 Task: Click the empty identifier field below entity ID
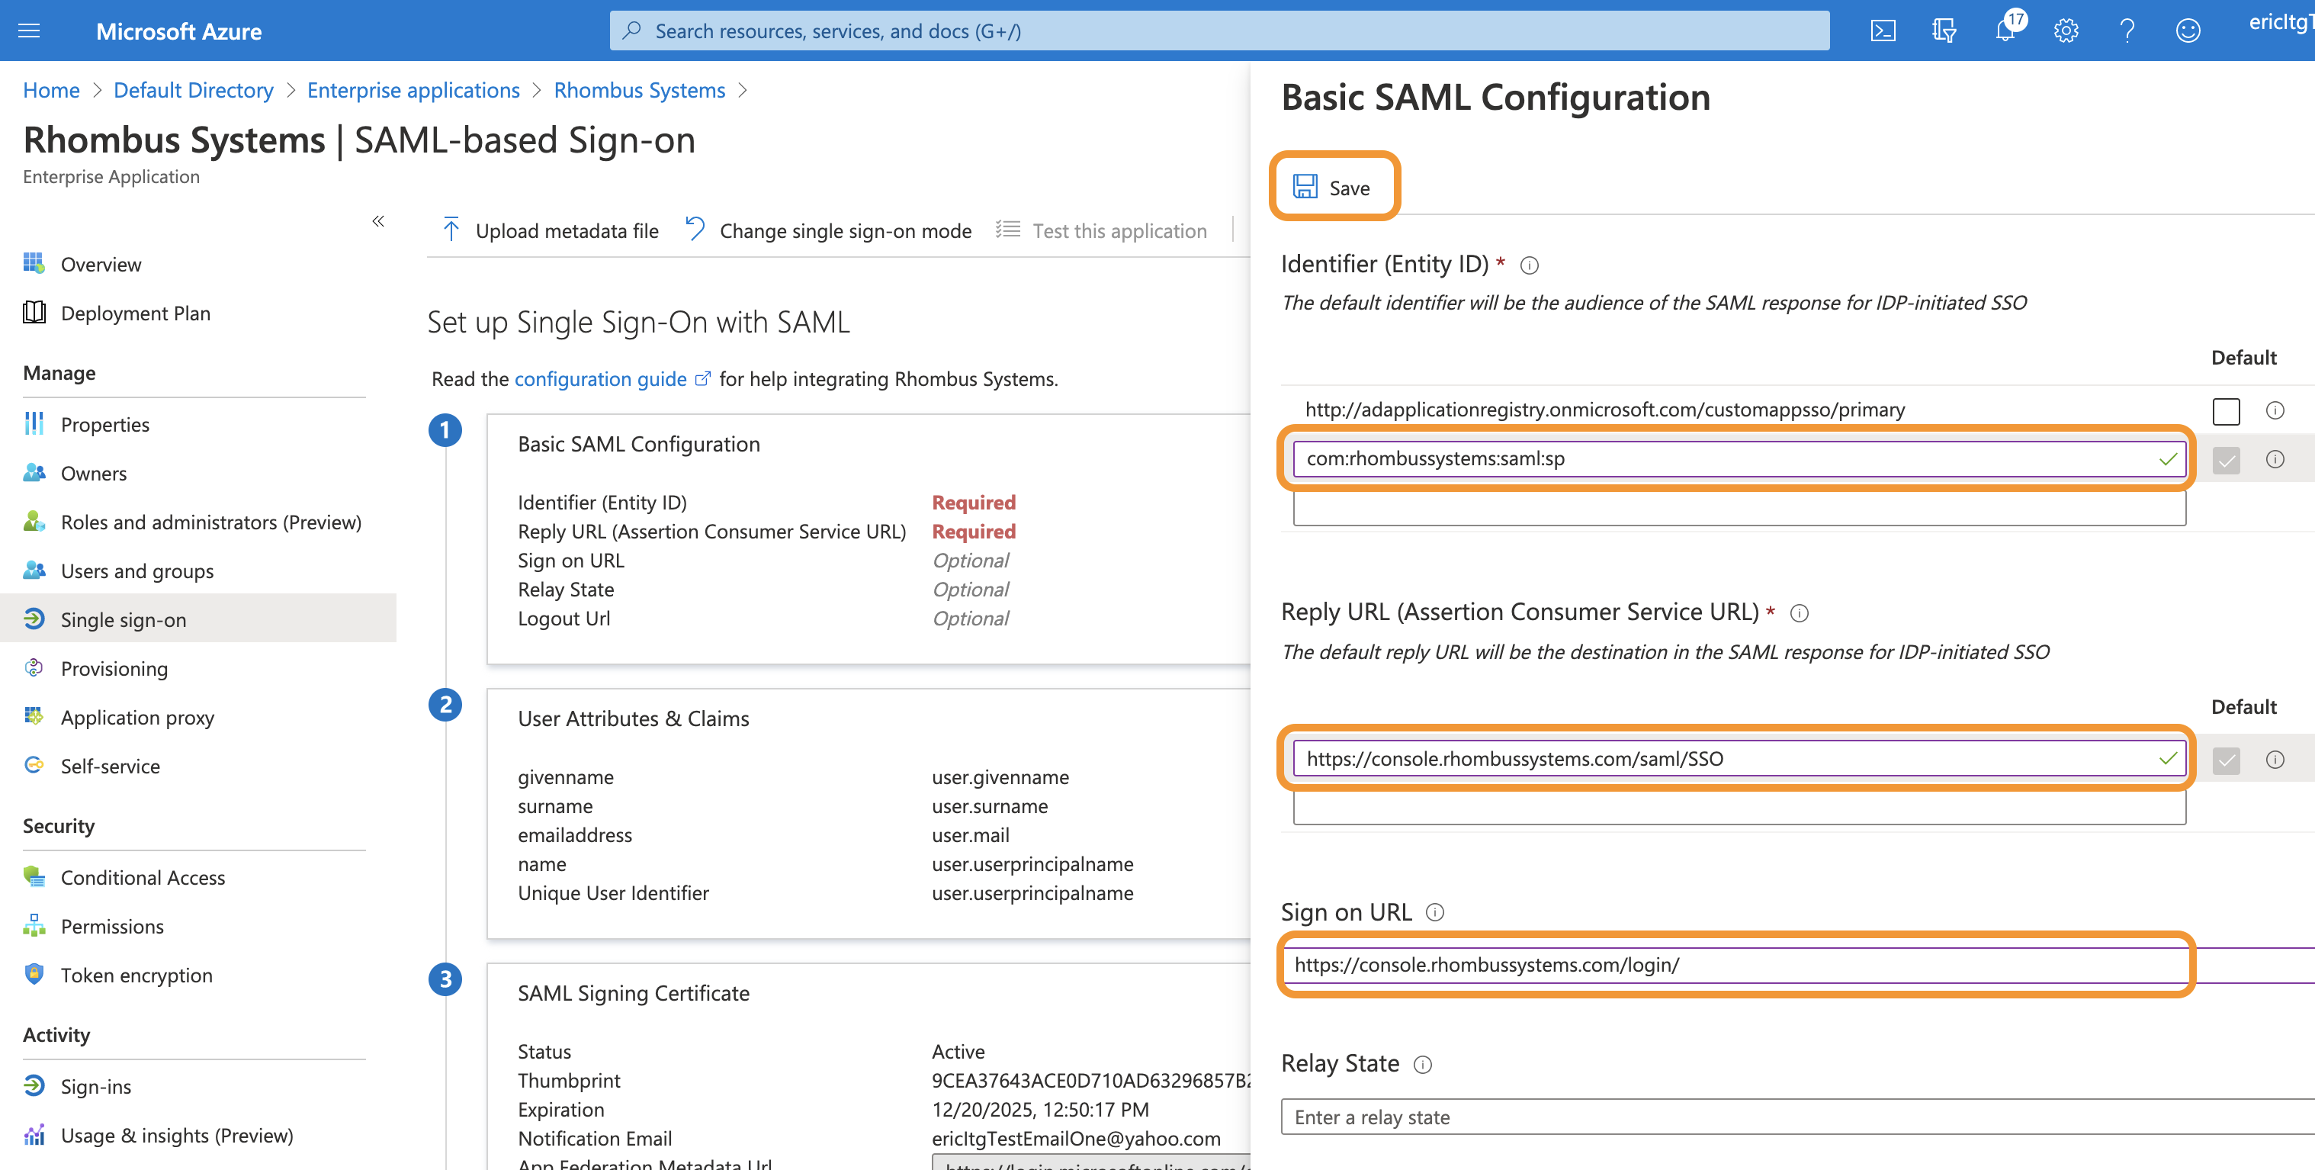pyautogui.click(x=1739, y=509)
